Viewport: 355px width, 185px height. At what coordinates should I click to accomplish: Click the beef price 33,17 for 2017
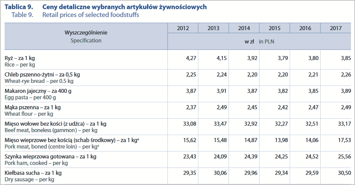pyautogui.click(x=344, y=124)
